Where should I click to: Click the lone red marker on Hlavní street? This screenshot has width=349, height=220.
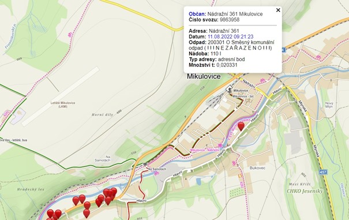pos(241,126)
